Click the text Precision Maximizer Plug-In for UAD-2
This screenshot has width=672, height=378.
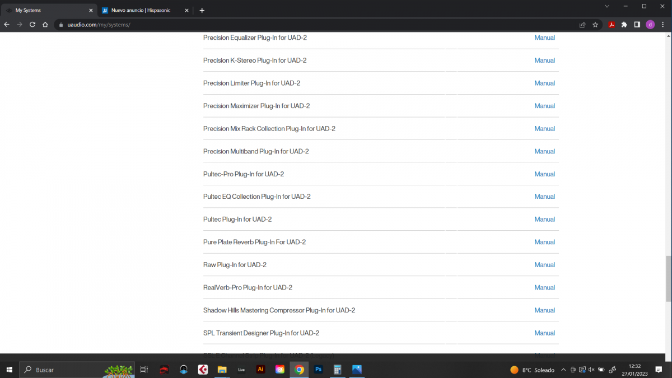point(256,106)
